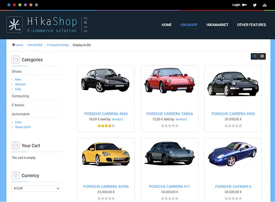Expand the Automobile category
The width and height of the screenshot is (275, 202).
point(21,114)
